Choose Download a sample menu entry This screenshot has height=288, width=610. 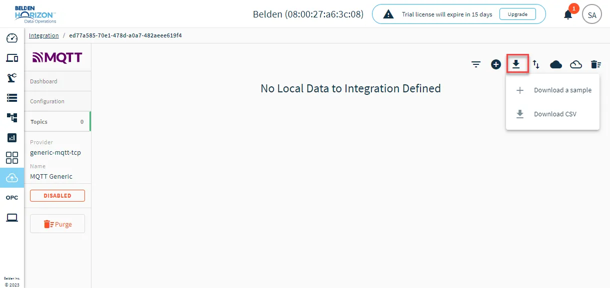click(552, 90)
